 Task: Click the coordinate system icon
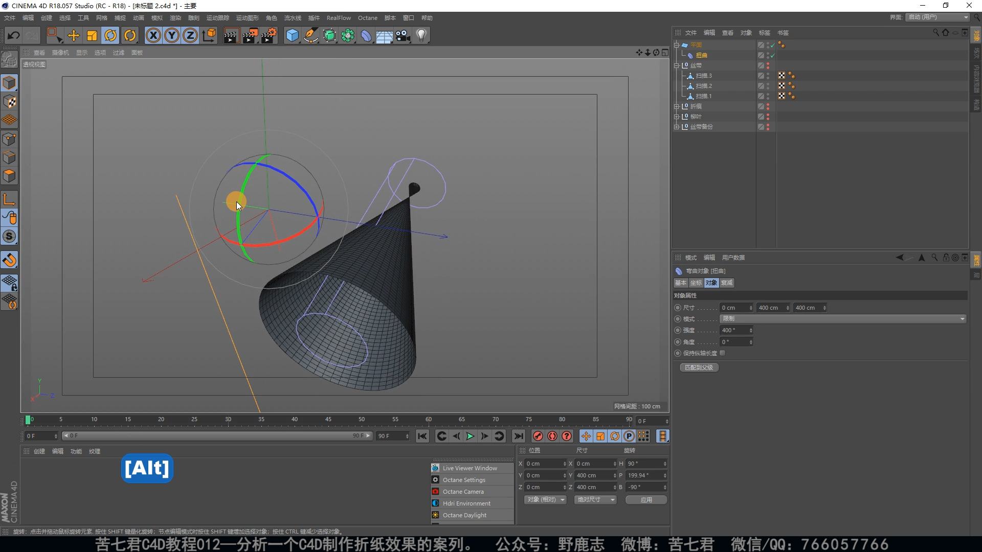click(x=209, y=35)
